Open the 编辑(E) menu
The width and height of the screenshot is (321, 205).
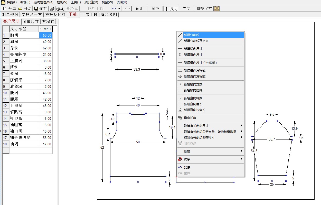25,2
